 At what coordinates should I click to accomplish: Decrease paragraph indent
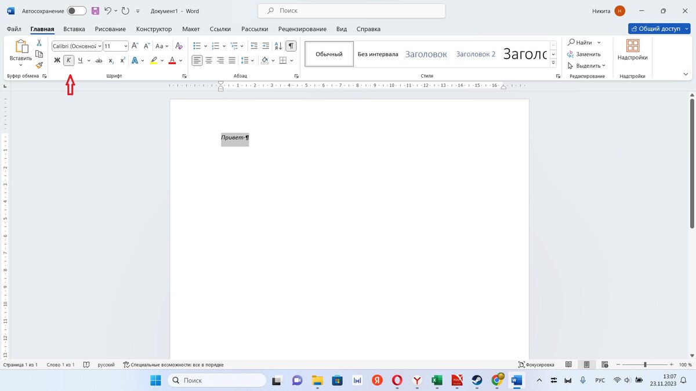pos(254,46)
